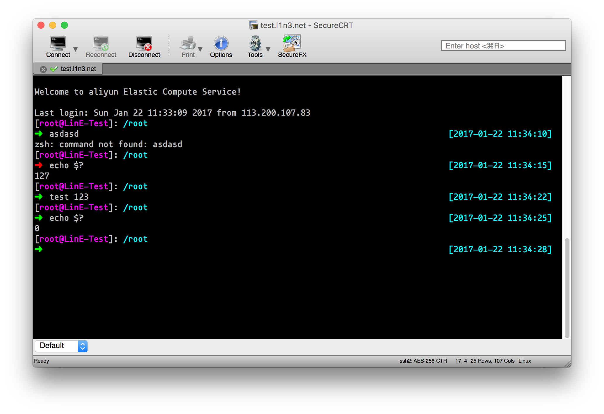Open the Default button bar selector
The image size is (604, 414).
tap(61, 346)
